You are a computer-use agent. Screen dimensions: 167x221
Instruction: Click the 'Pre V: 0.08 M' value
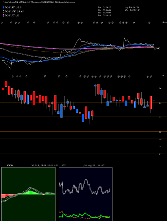[132, 10]
